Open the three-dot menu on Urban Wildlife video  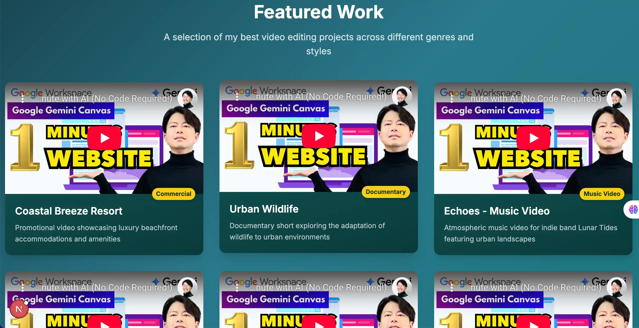pyautogui.click(x=237, y=97)
